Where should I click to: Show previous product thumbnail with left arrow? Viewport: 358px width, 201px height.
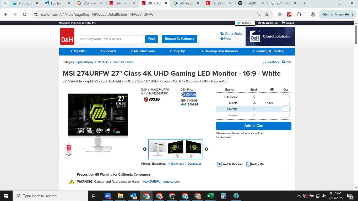(x=145, y=149)
